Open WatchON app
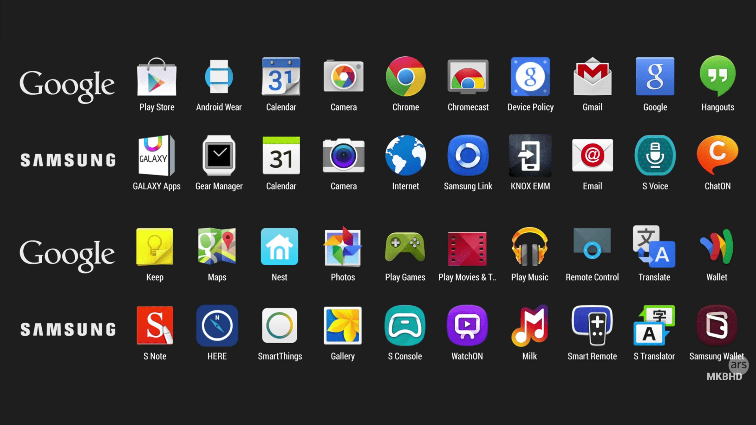 (467, 326)
